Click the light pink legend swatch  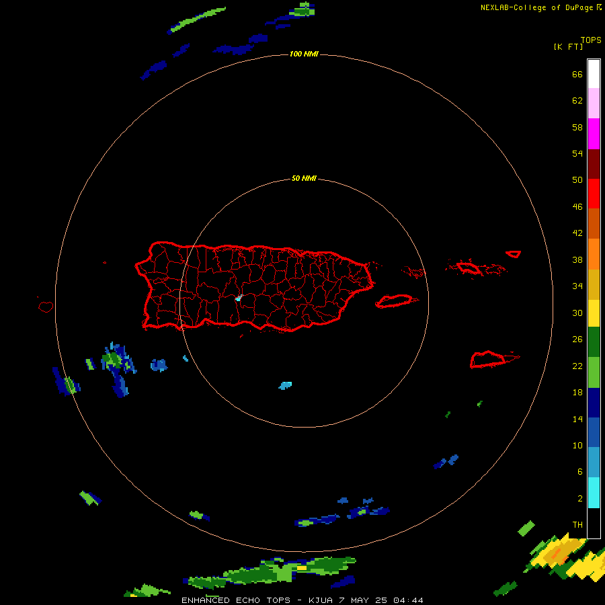(594, 104)
